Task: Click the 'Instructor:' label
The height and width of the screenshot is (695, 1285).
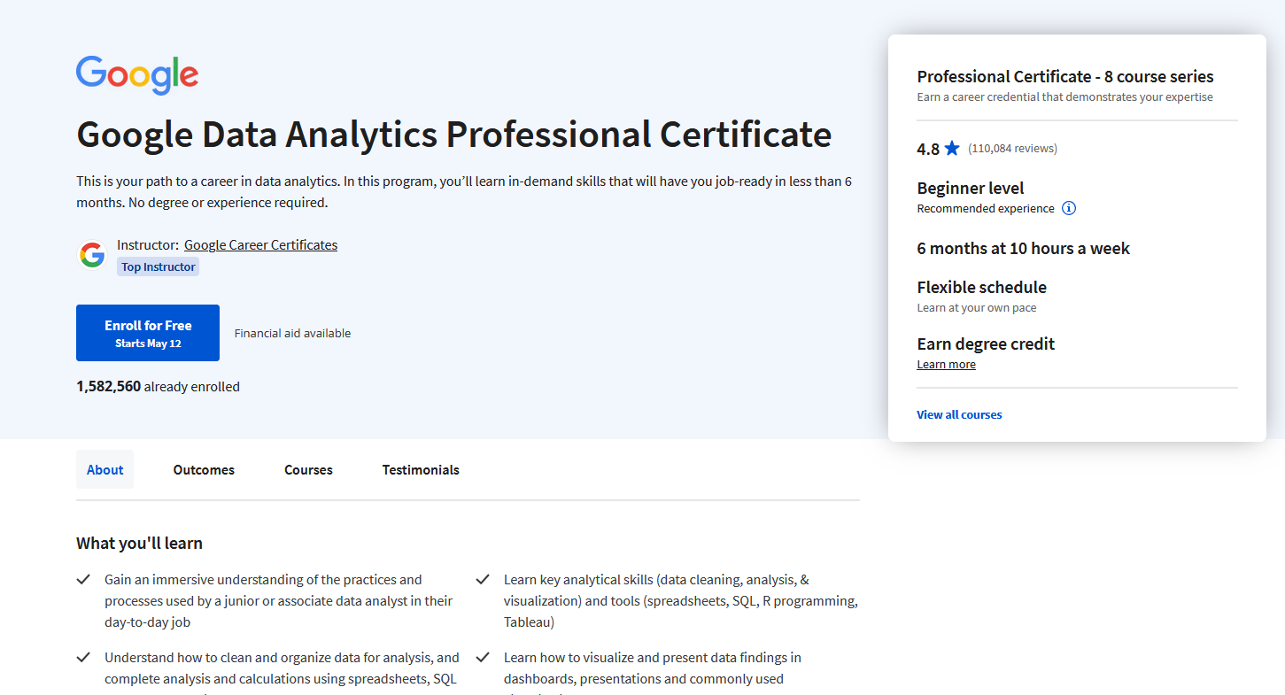Action: click(148, 245)
